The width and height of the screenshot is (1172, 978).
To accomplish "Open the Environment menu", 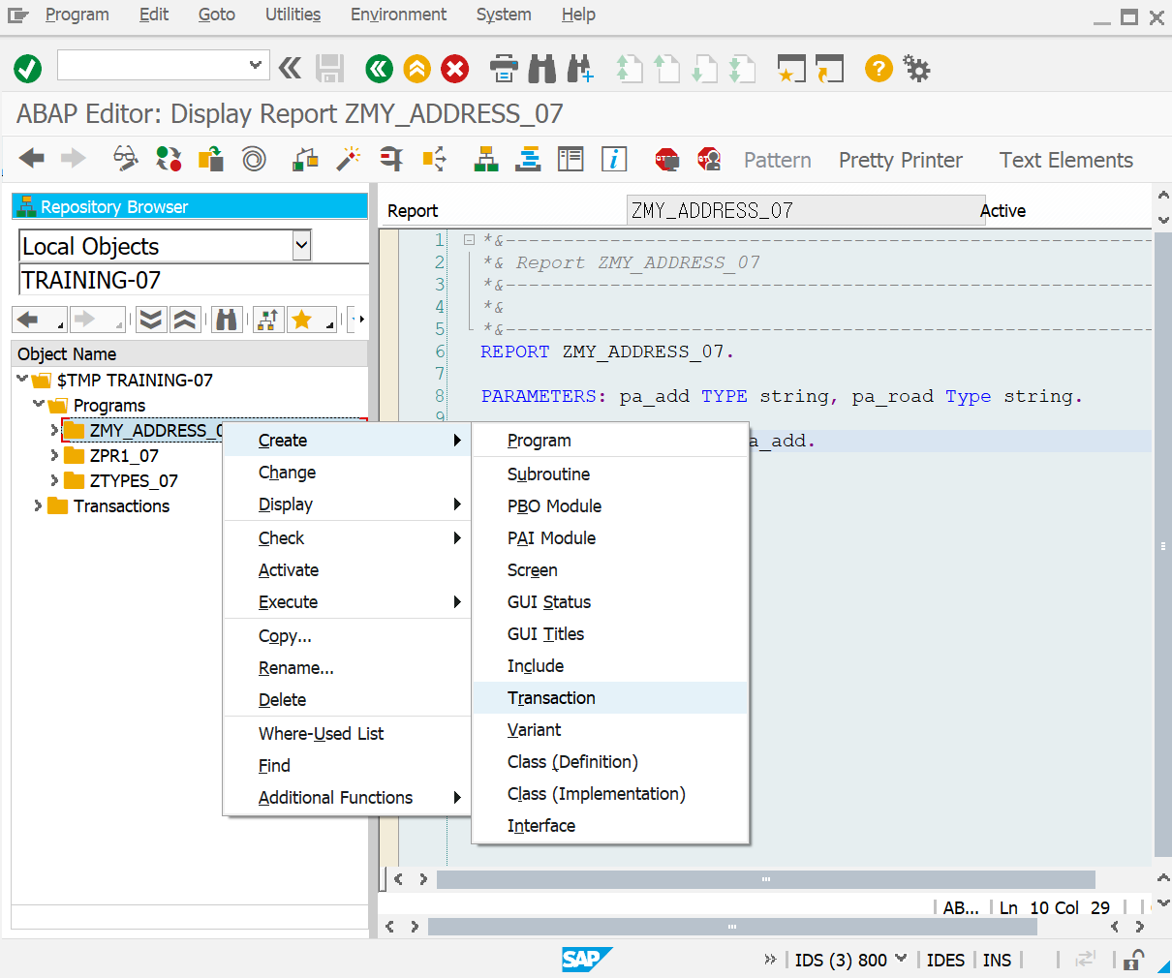I will click(x=398, y=15).
